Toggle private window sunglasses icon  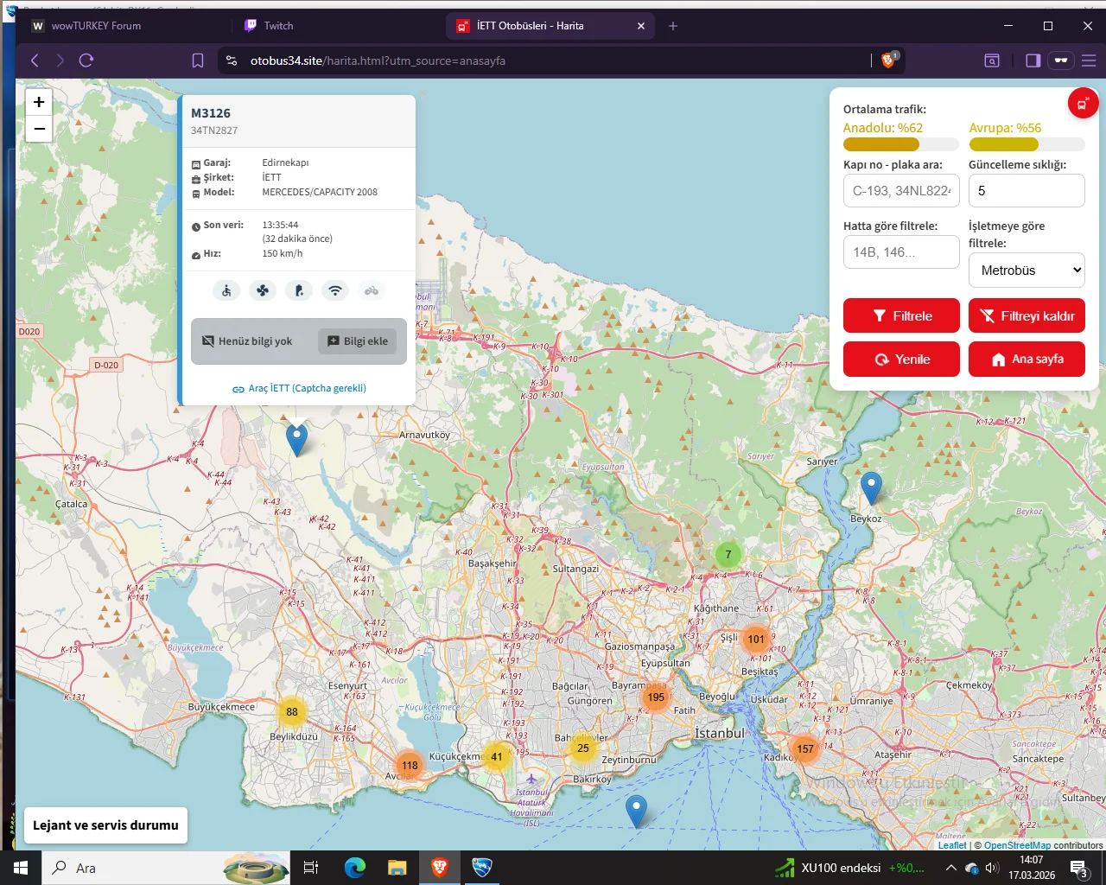[1061, 60]
